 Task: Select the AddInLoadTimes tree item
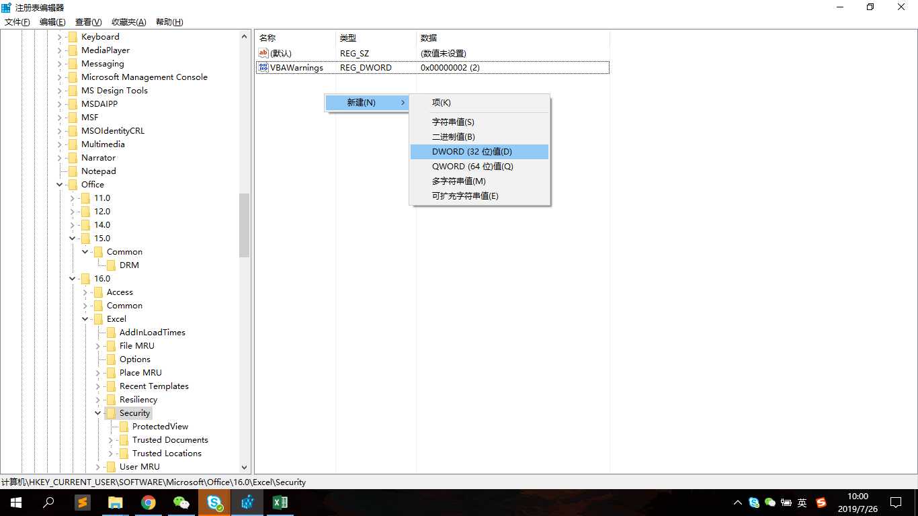[x=153, y=333]
